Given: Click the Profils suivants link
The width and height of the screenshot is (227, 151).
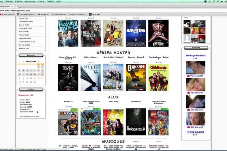Looking at the screenshot, I should (195, 132).
